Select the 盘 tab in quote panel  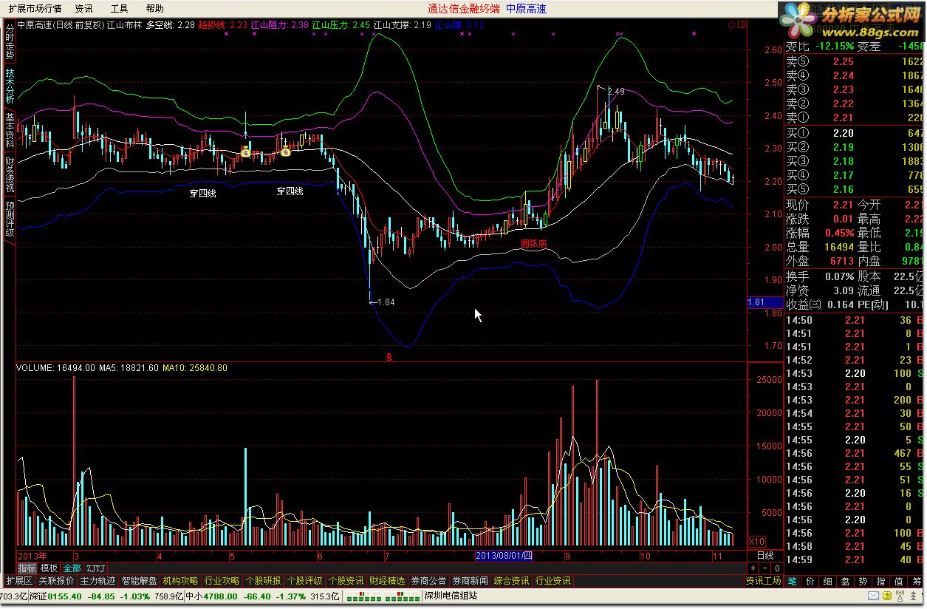point(845,581)
